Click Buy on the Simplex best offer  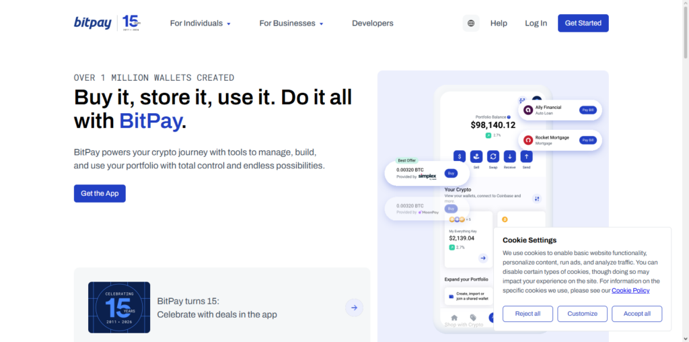[451, 173]
